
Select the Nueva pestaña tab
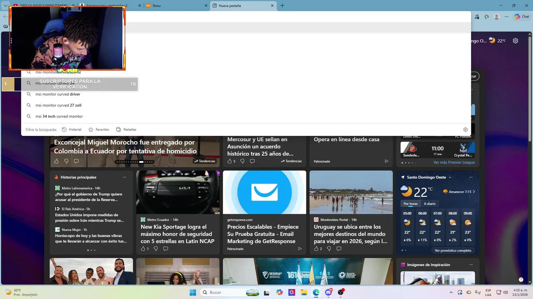[x=244, y=6]
